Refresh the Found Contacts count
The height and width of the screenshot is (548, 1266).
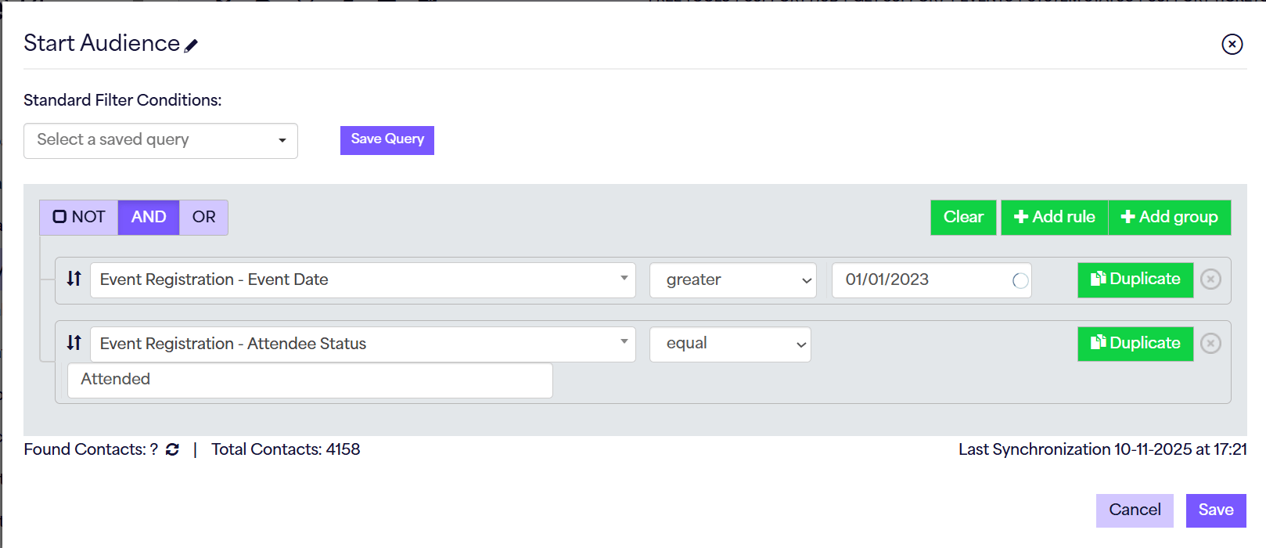click(172, 449)
